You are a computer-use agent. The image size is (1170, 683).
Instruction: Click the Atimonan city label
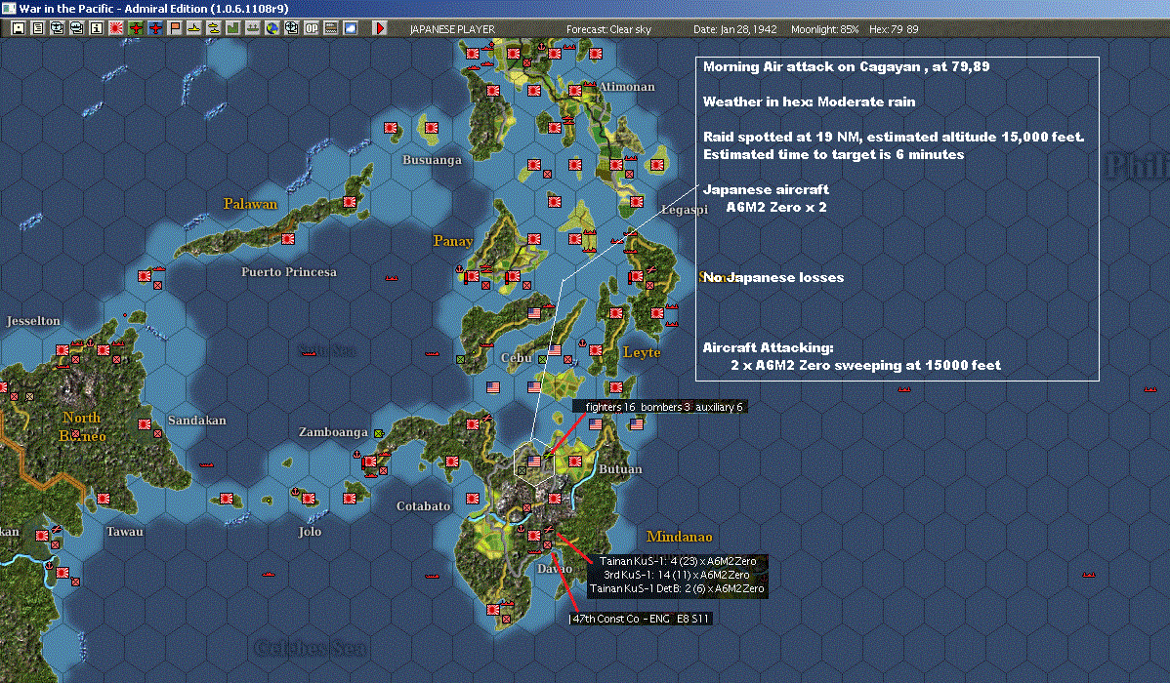[627, 87]
